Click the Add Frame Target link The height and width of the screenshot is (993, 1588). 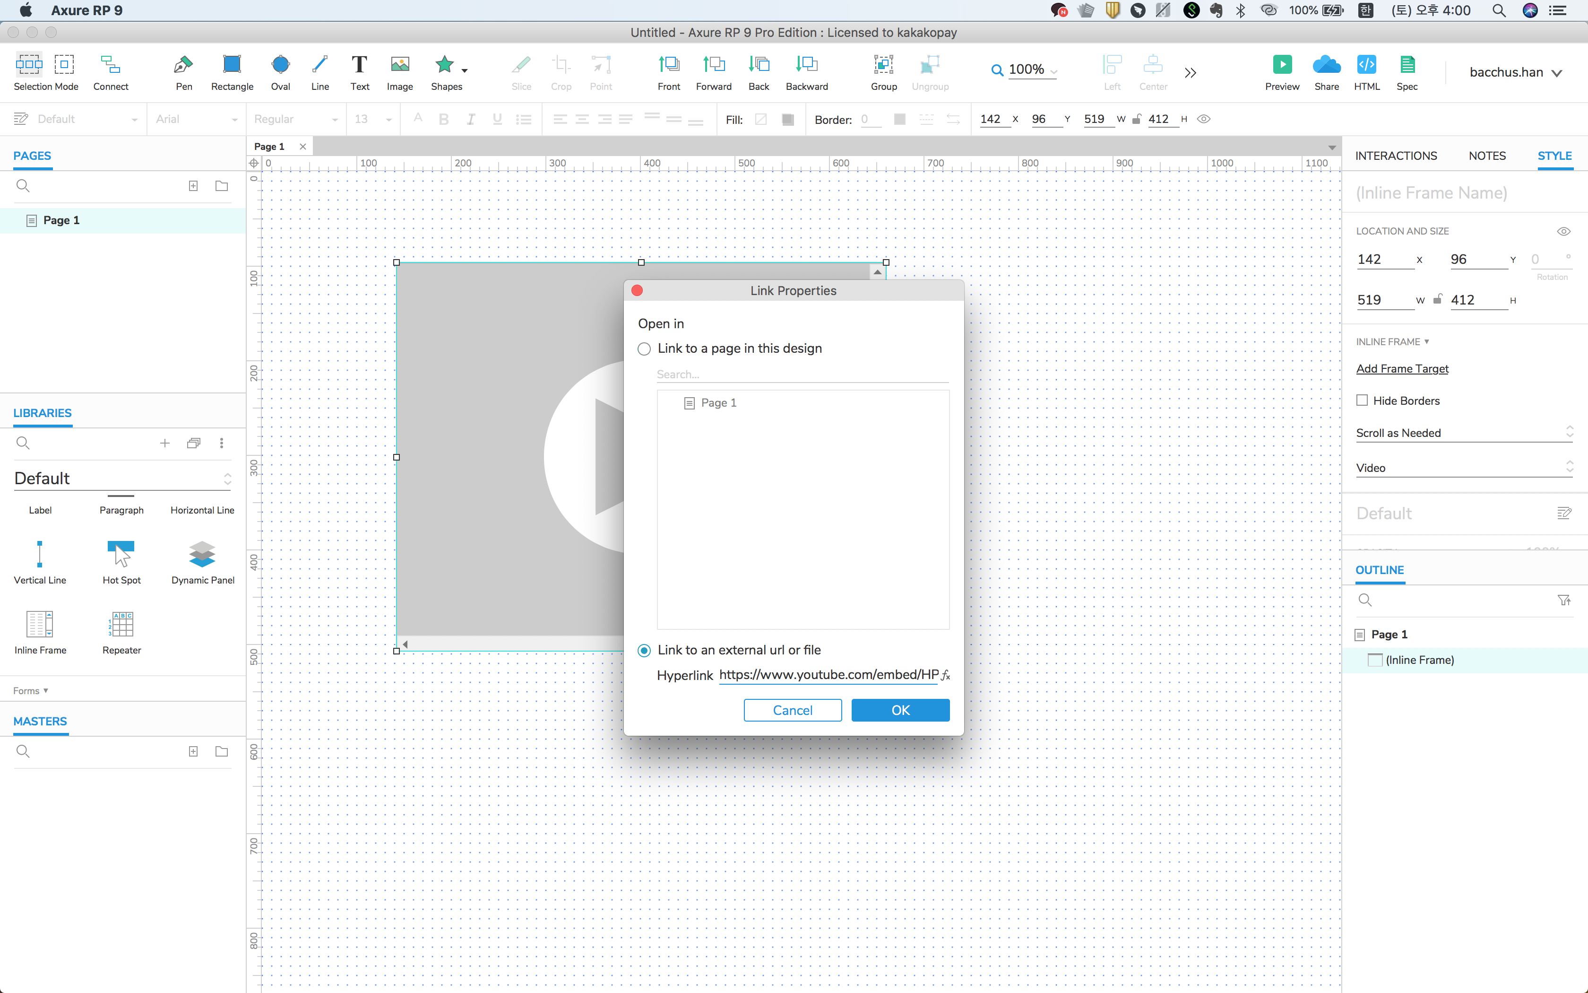[x=1402, y=368]
